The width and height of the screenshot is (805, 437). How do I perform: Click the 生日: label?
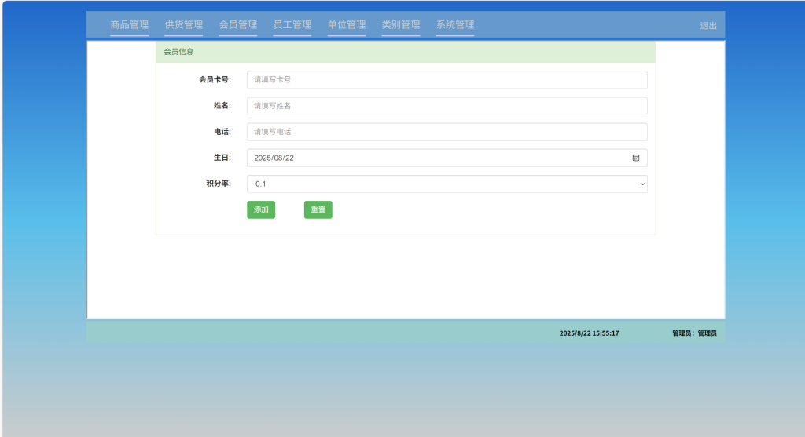coord(222,158)
